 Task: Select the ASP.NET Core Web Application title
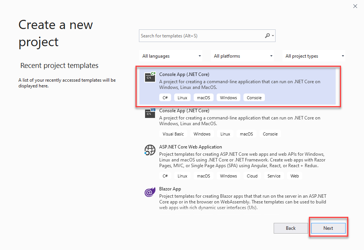(x=191, y=147)
